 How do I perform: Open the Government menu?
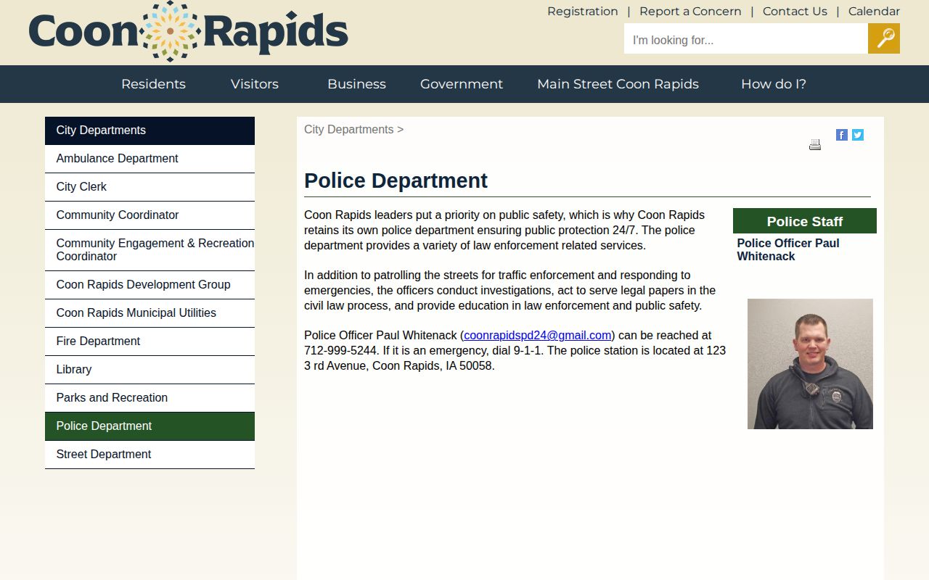pyautogui.click(x=462, y=84)
